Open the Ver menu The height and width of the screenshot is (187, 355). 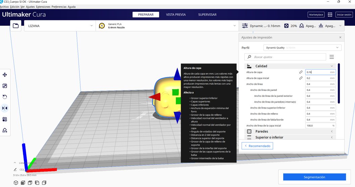[22, 7]
